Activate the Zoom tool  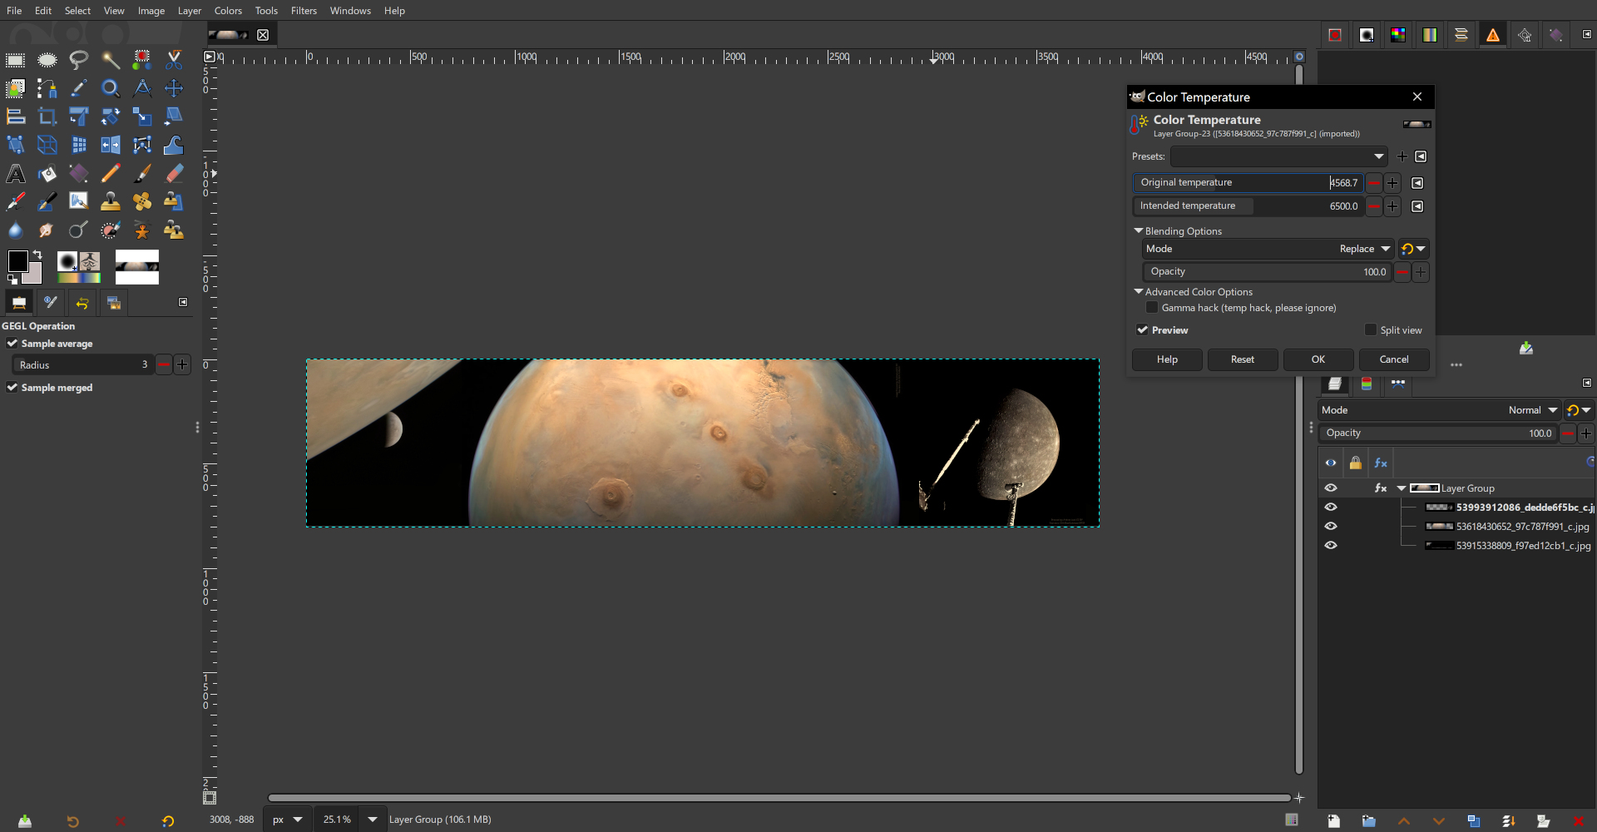(111, 88)
